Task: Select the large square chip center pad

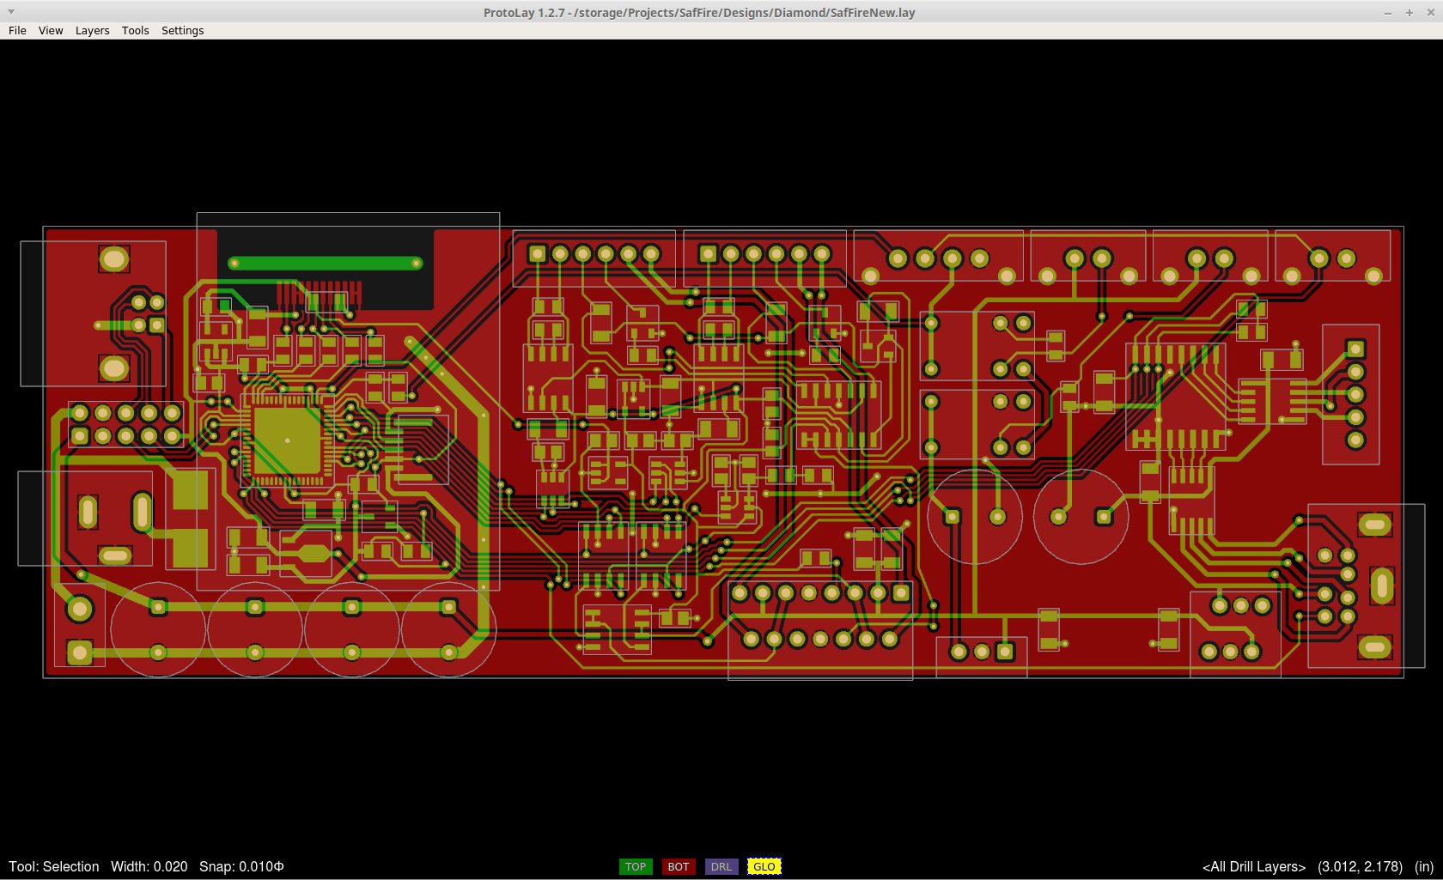Action: pyautogui.click(x=287, y=440)
